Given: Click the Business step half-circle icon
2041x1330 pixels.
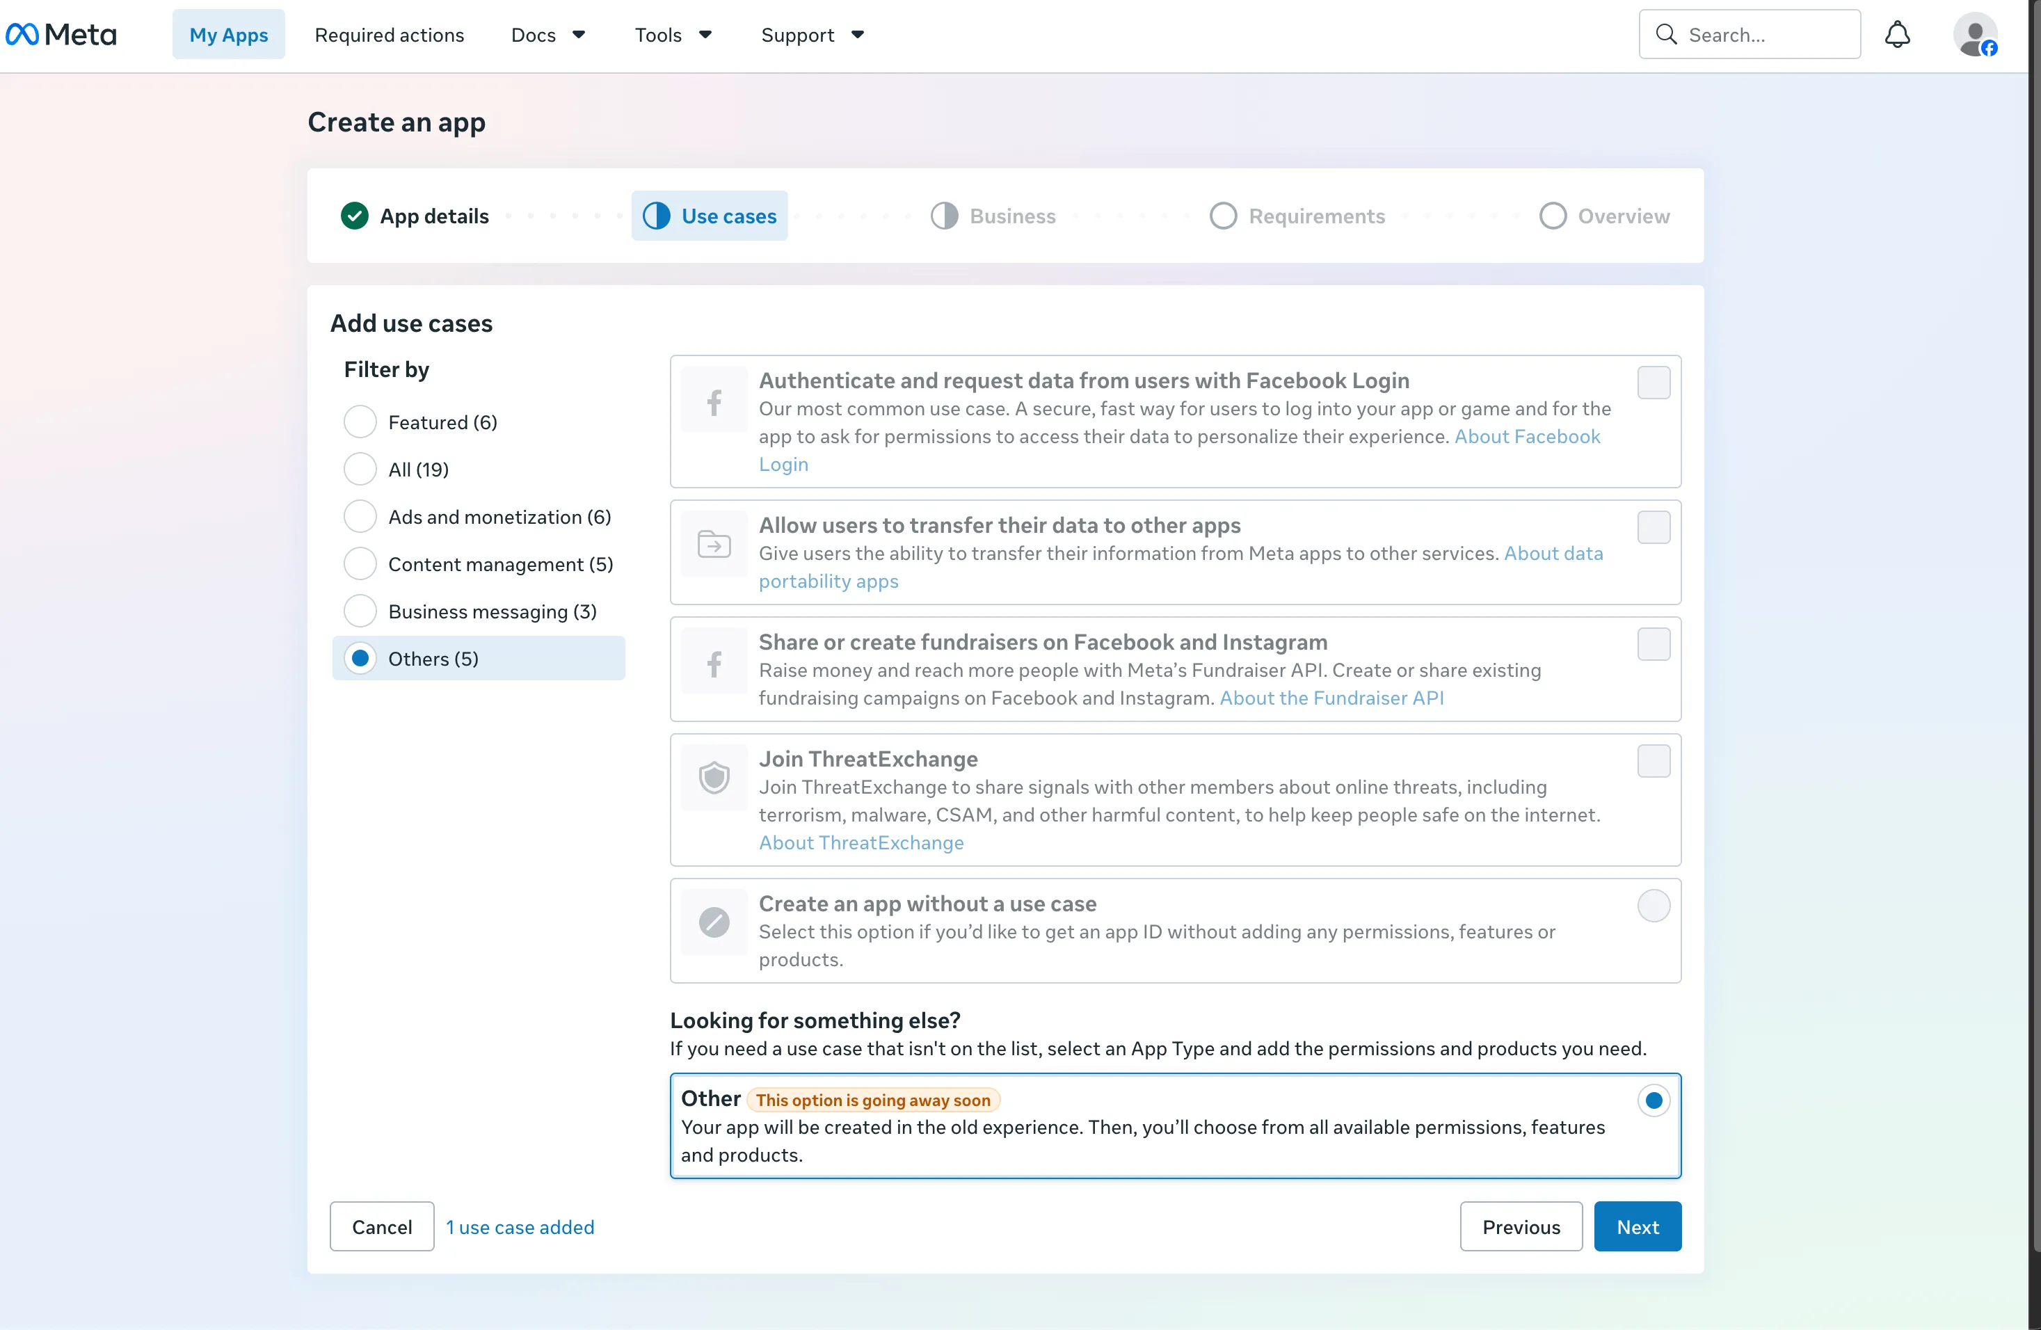Looking at the screenshot, I should coord(944,216).
